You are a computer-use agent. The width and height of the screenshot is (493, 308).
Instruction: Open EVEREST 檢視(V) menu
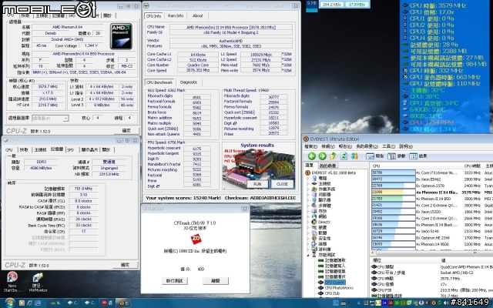(328, 146)
